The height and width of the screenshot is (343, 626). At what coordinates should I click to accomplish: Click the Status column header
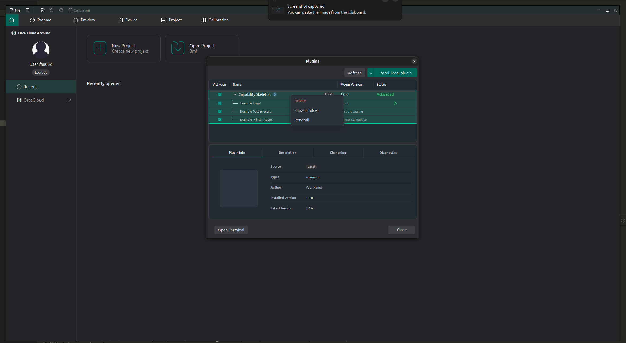coord(381,85)
